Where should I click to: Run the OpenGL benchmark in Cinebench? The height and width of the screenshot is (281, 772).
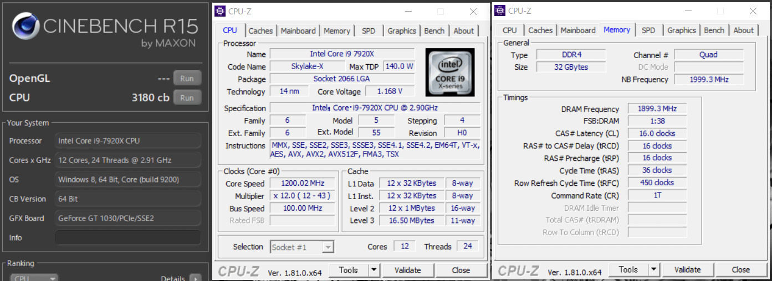pyautogui.click(x=187, y=79)
